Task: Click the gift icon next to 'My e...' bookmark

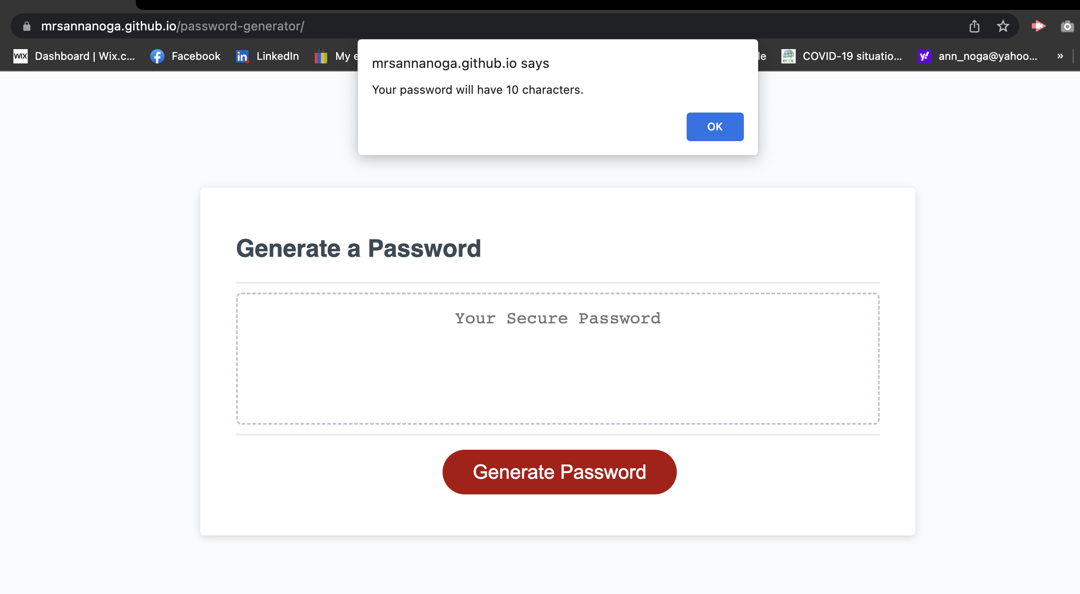Action: (x=320, y=56)
